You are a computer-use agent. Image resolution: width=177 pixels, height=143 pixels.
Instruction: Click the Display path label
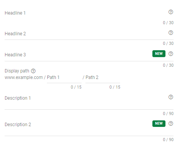[x=17, y=71]
